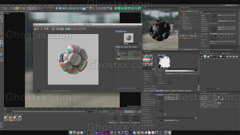The height and width of the screenshot is (135, 240).
Task: Toggle Affect Lights Only checkbox
Action: 157,122
